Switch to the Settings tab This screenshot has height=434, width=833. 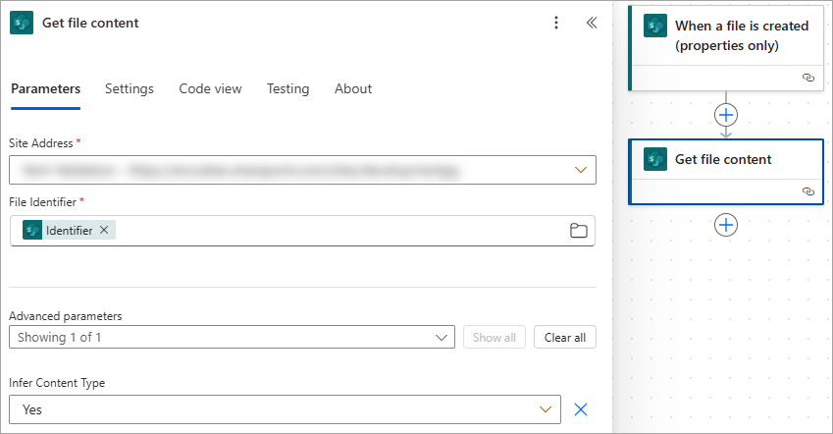(x=130, y=88)
